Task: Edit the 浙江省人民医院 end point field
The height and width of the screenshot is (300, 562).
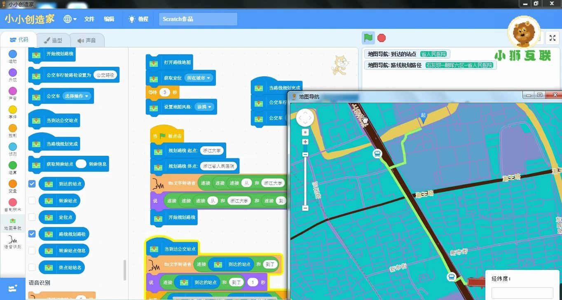Action: [x=218, y=166]
